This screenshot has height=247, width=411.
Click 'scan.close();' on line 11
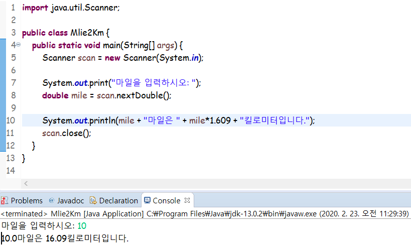(67, 133)
